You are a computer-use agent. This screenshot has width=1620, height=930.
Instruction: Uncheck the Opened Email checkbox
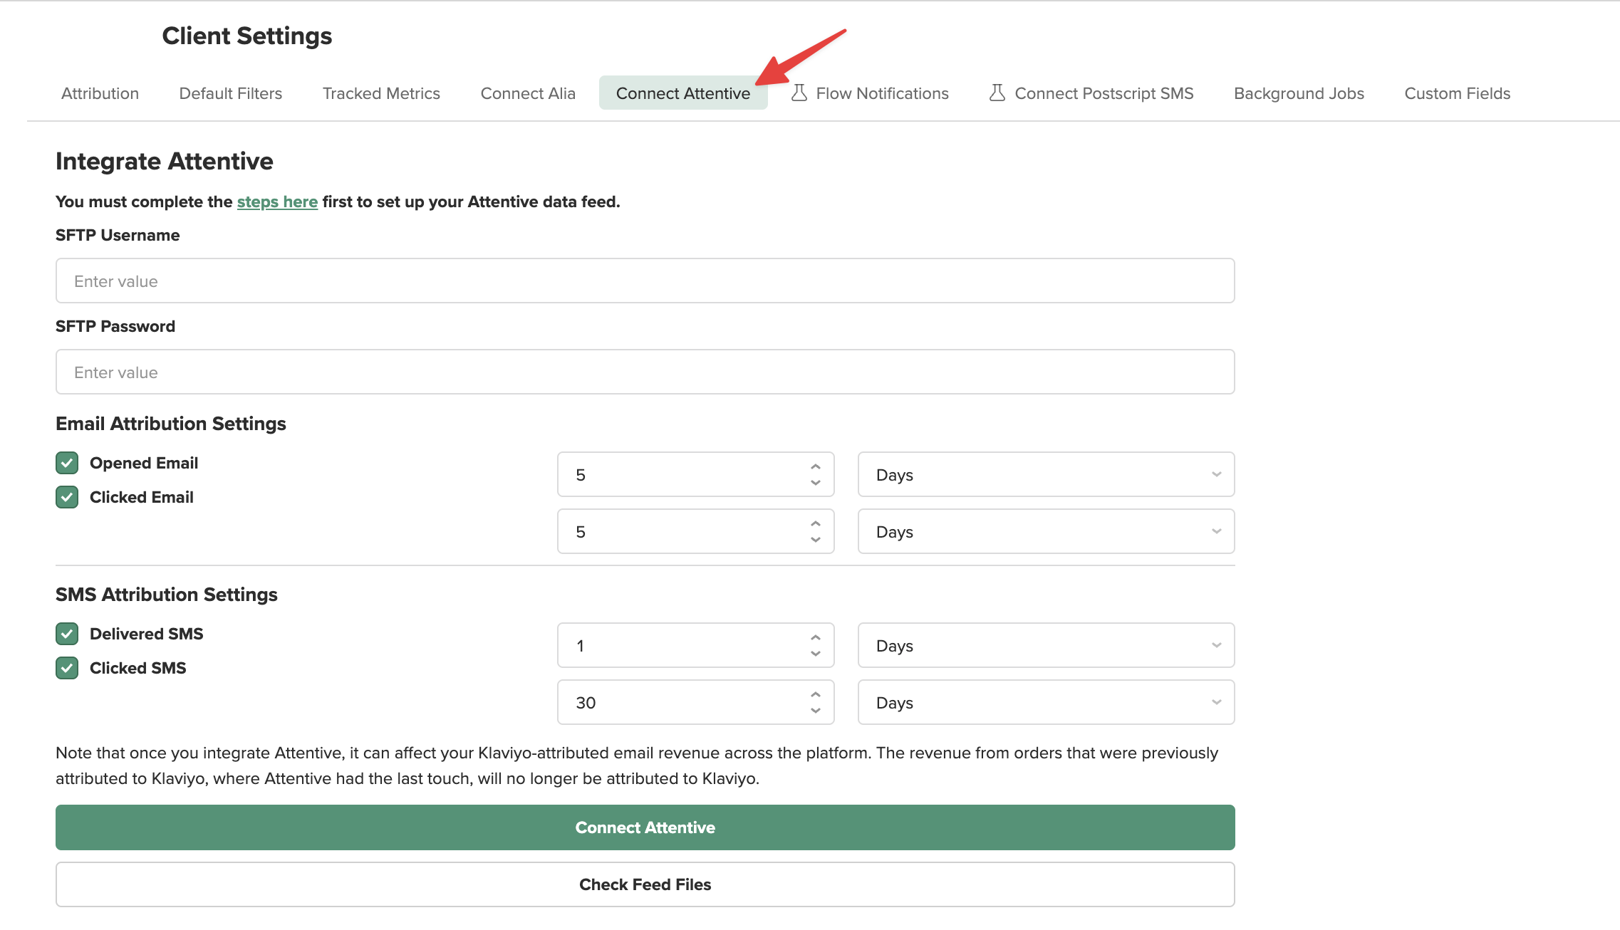[x=67, y=463]
